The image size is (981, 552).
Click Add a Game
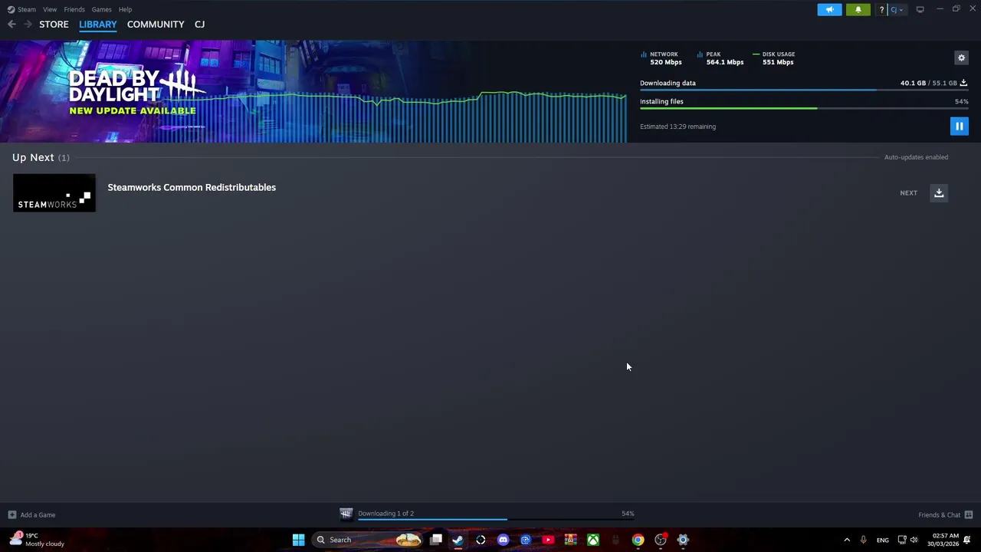31,514
